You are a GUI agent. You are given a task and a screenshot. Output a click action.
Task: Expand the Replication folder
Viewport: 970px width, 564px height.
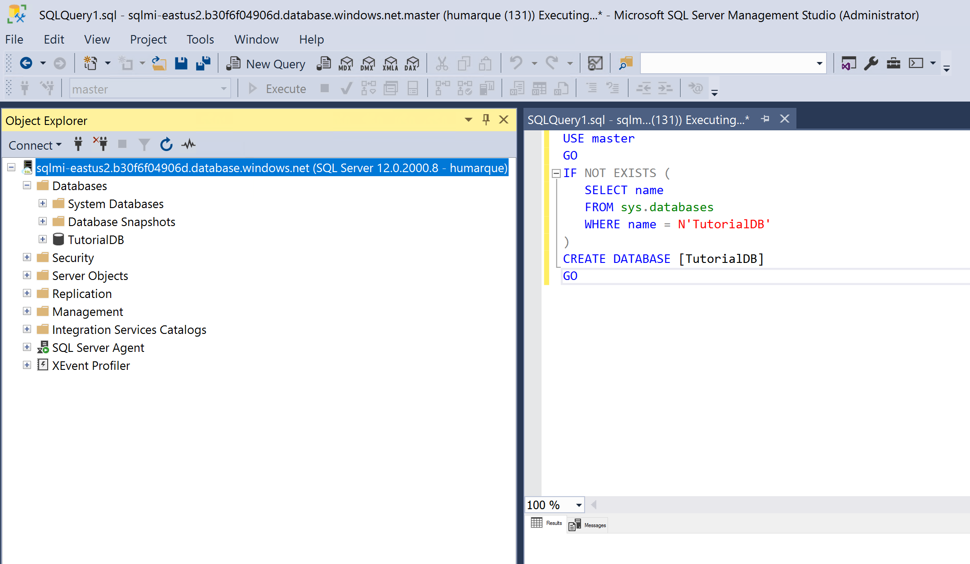tap(27, 293)
